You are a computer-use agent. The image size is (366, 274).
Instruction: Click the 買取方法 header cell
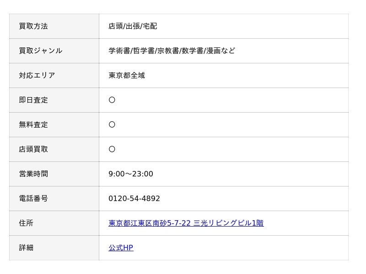[54, 26]
